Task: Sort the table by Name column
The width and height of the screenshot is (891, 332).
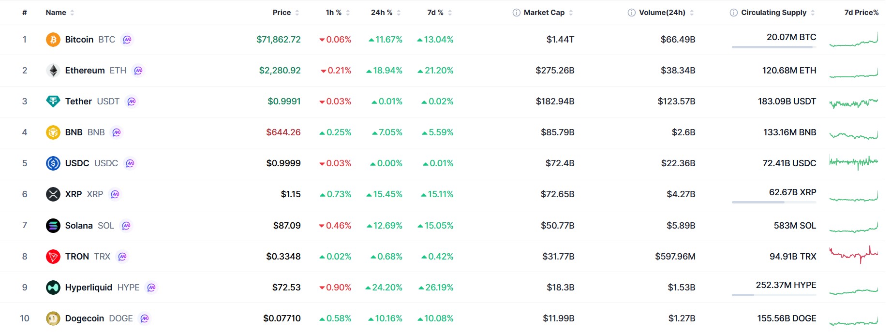Action: click(60, 13)
